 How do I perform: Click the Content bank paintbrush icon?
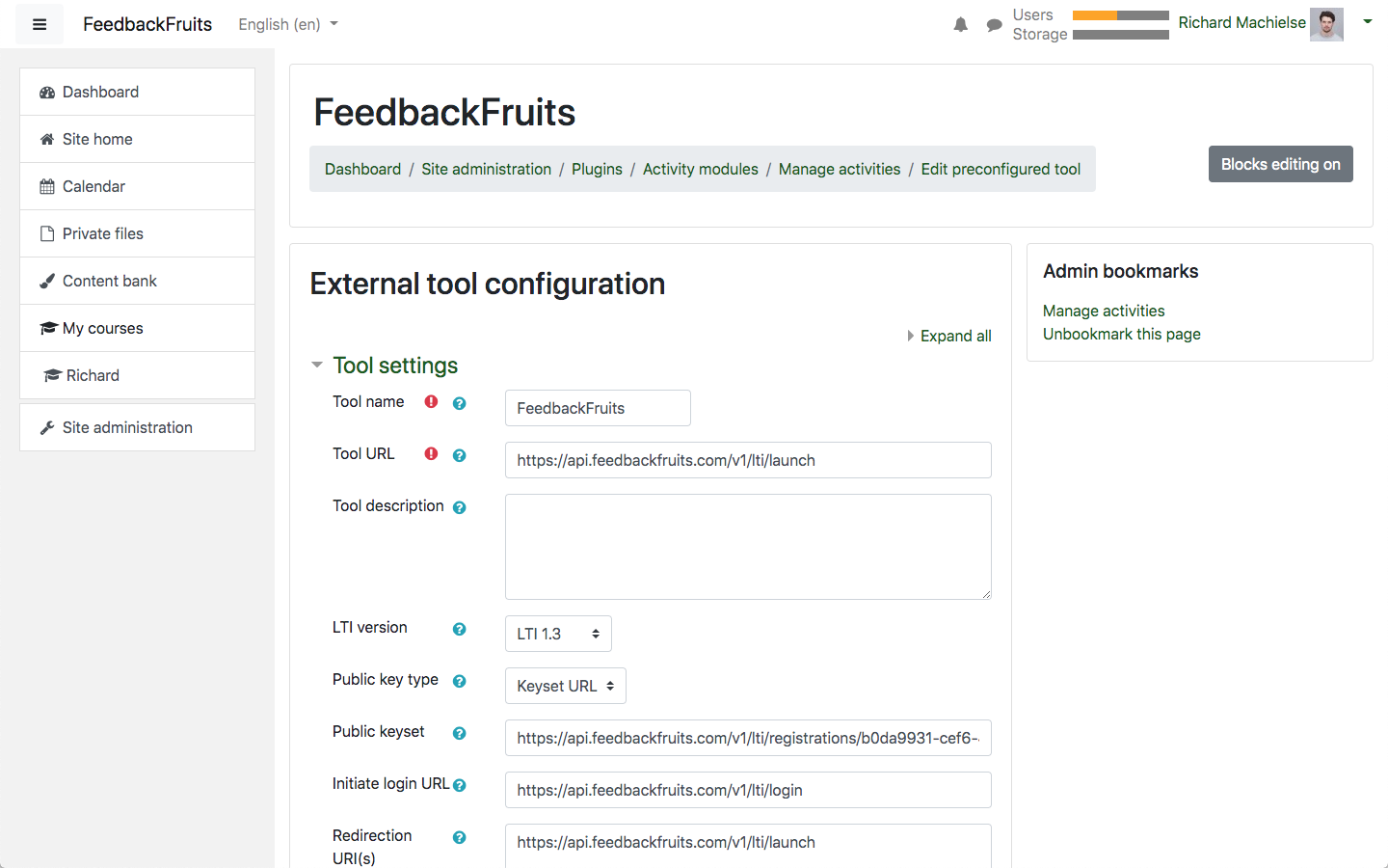(x=47, y=282)
